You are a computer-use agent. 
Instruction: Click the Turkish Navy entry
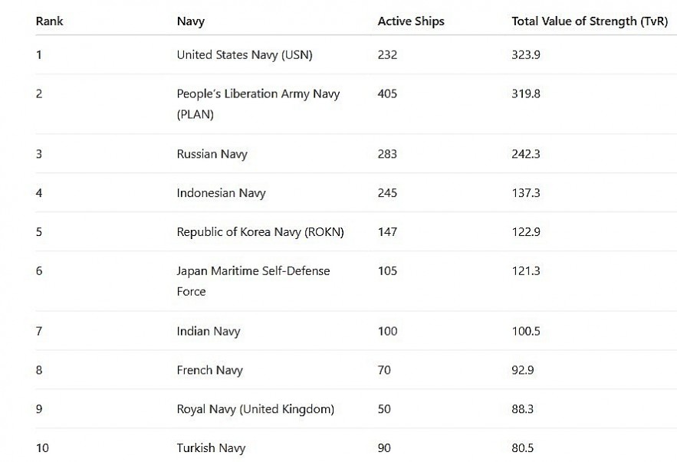click(211, 448)
